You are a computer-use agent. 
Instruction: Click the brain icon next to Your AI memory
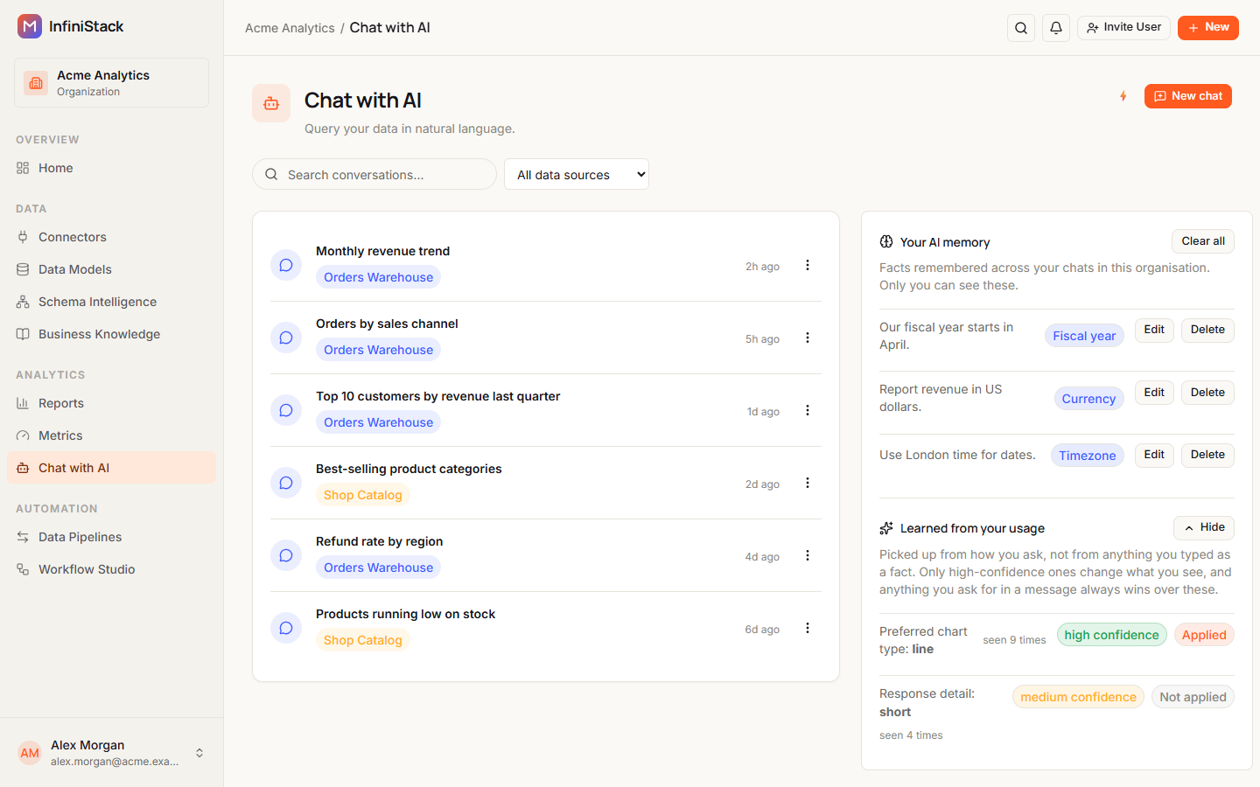coord(886,242)
